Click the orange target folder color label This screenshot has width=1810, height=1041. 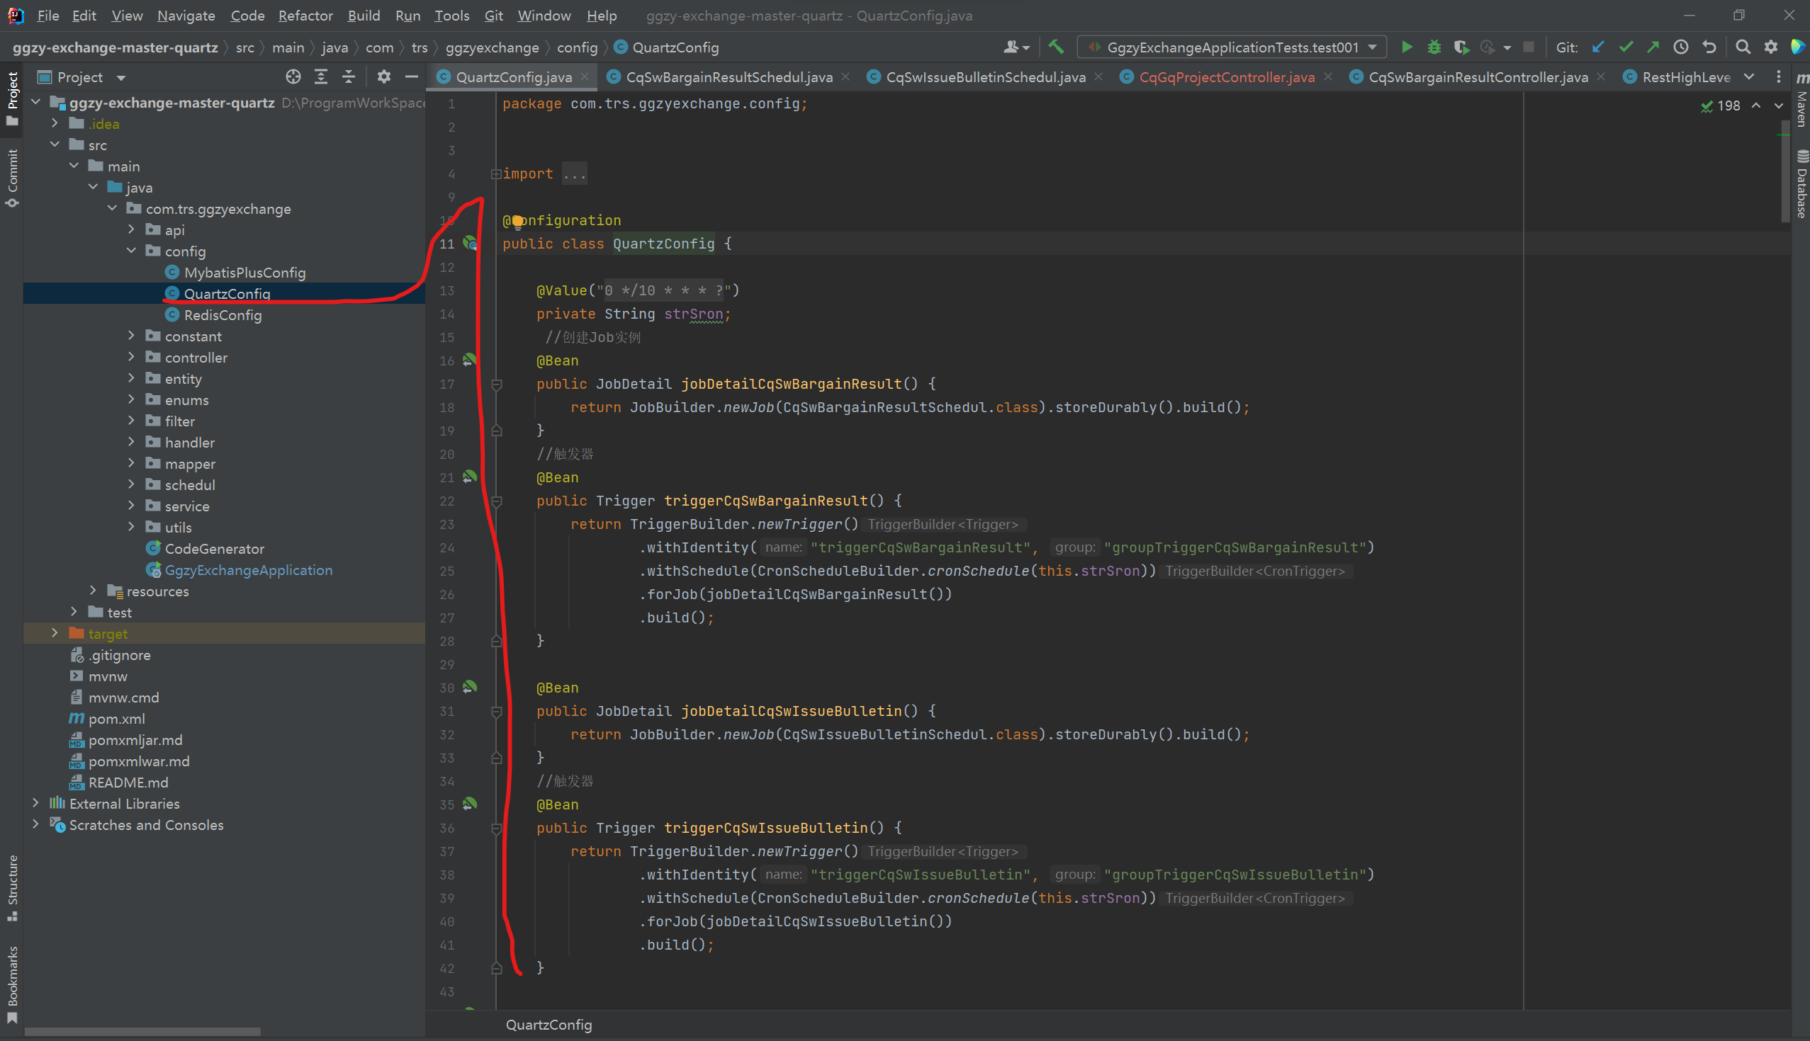point(107,634)
